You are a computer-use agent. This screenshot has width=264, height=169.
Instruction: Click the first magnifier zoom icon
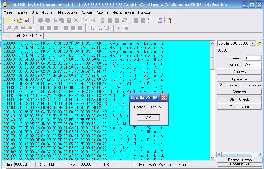[8, 28]
